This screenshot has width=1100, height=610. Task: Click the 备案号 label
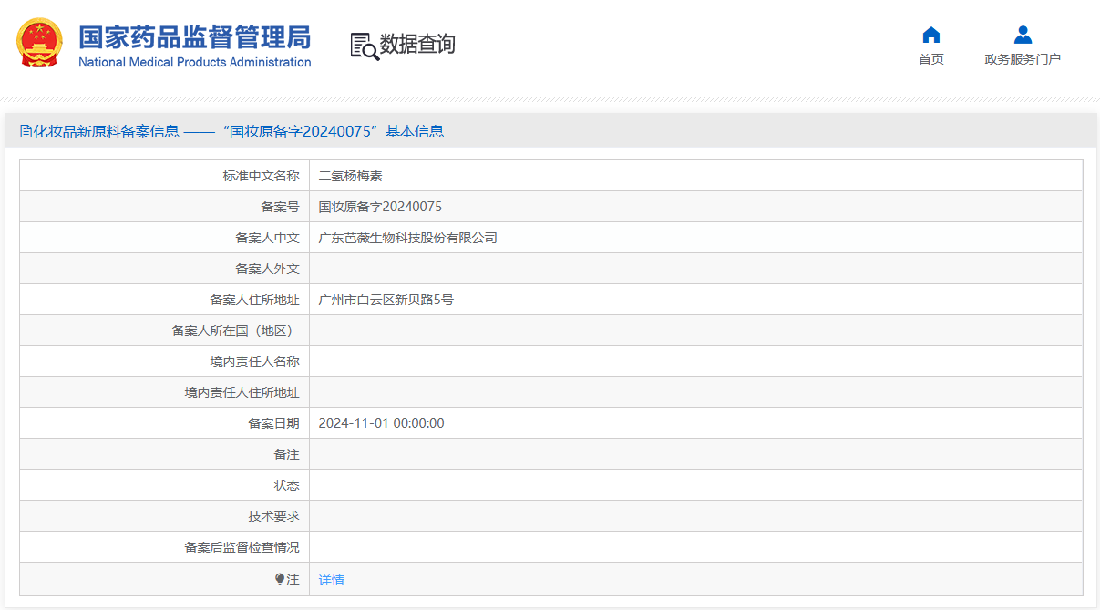(280, 207)
